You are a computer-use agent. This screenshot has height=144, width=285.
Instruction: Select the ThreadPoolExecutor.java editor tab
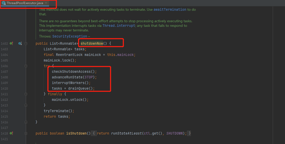tap(25, 3)
